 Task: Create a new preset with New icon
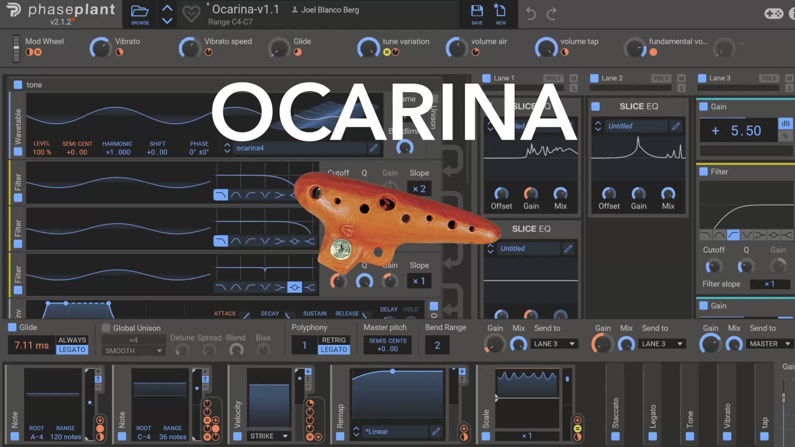pyautogui.click(x=501, y=14)
